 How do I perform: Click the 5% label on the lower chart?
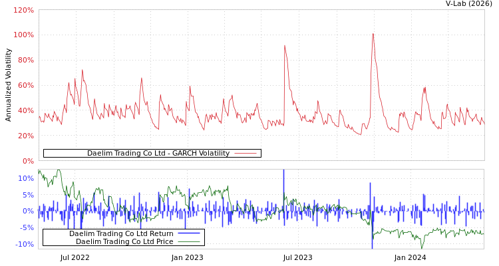click(x=28, y=195)
